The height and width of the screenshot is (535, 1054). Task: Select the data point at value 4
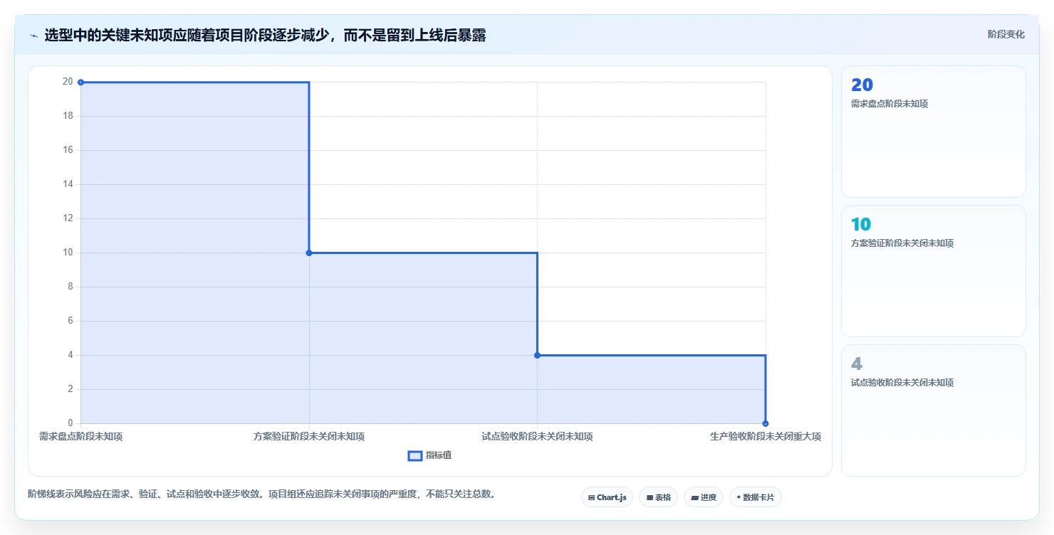[x=537, y=355]
